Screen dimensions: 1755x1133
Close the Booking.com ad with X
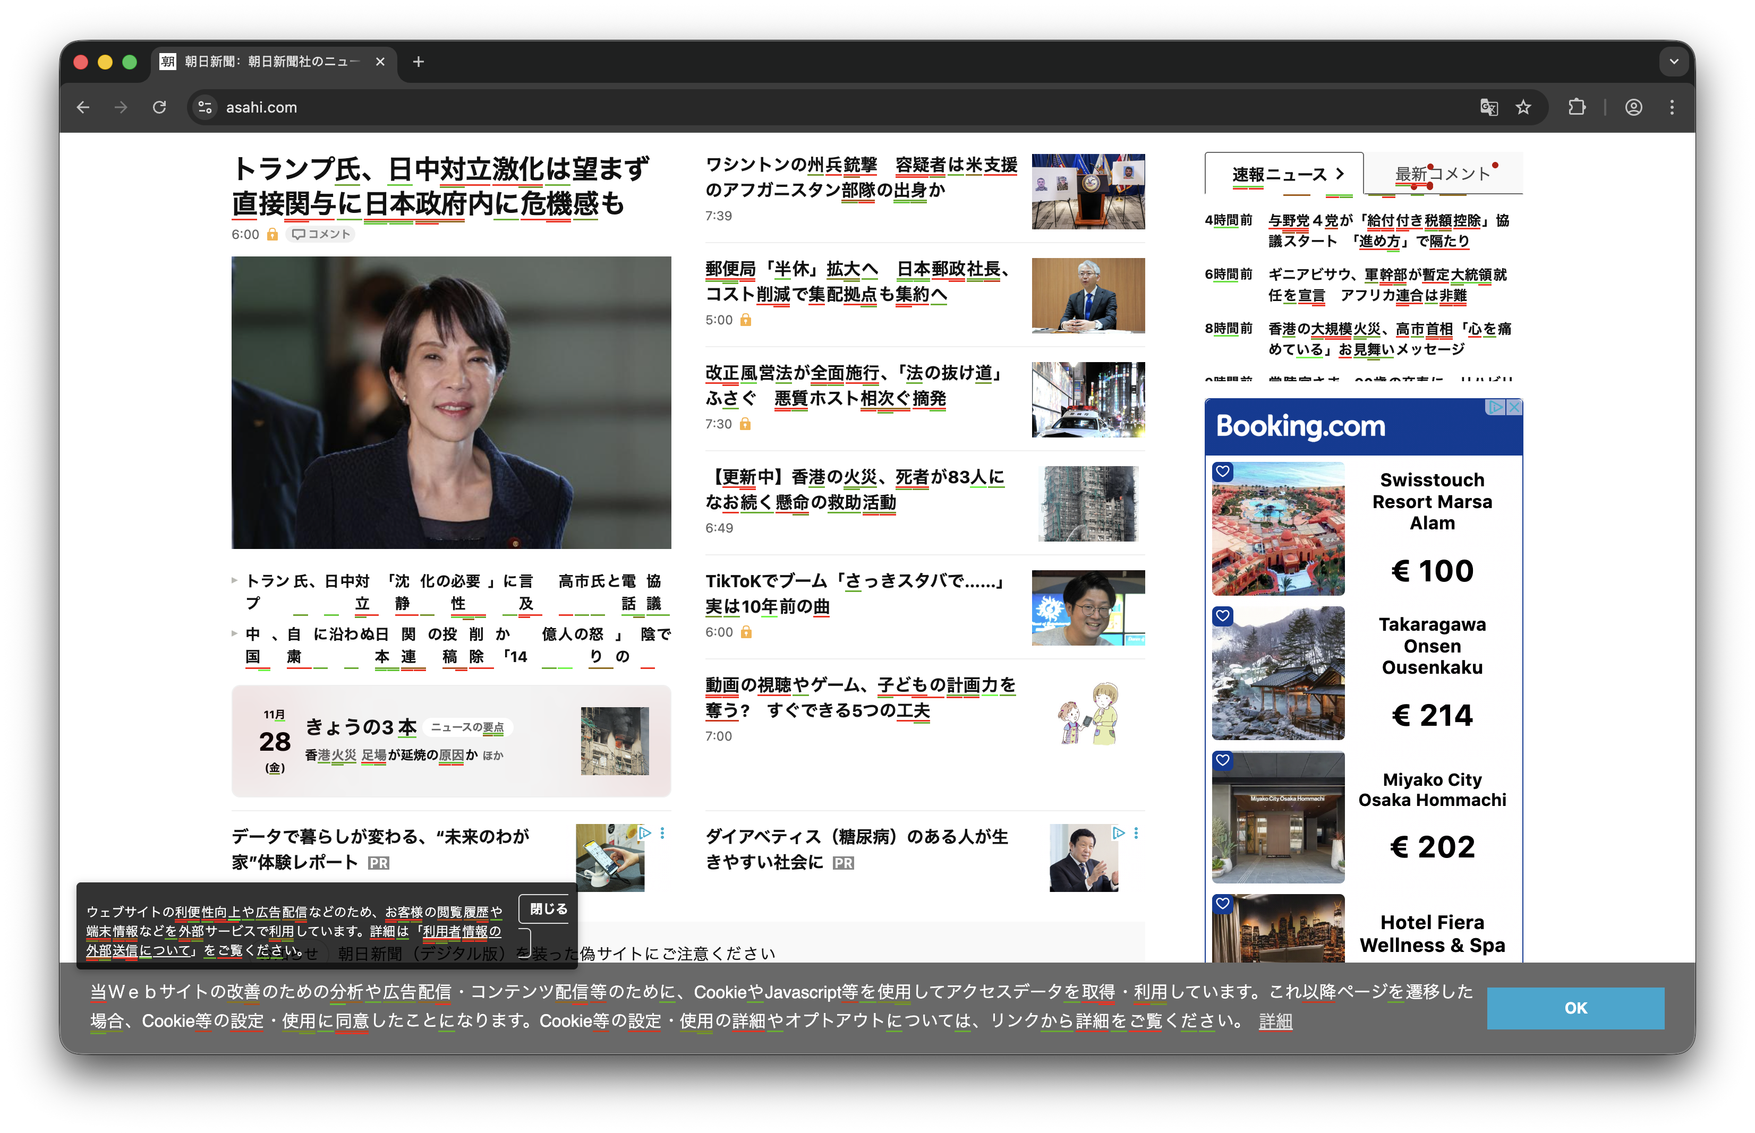tap(1514, 407)
